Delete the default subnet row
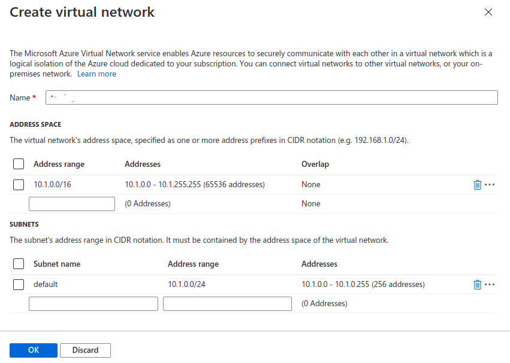The width and height of the screenshot is (510, 363). click(478, 284)
